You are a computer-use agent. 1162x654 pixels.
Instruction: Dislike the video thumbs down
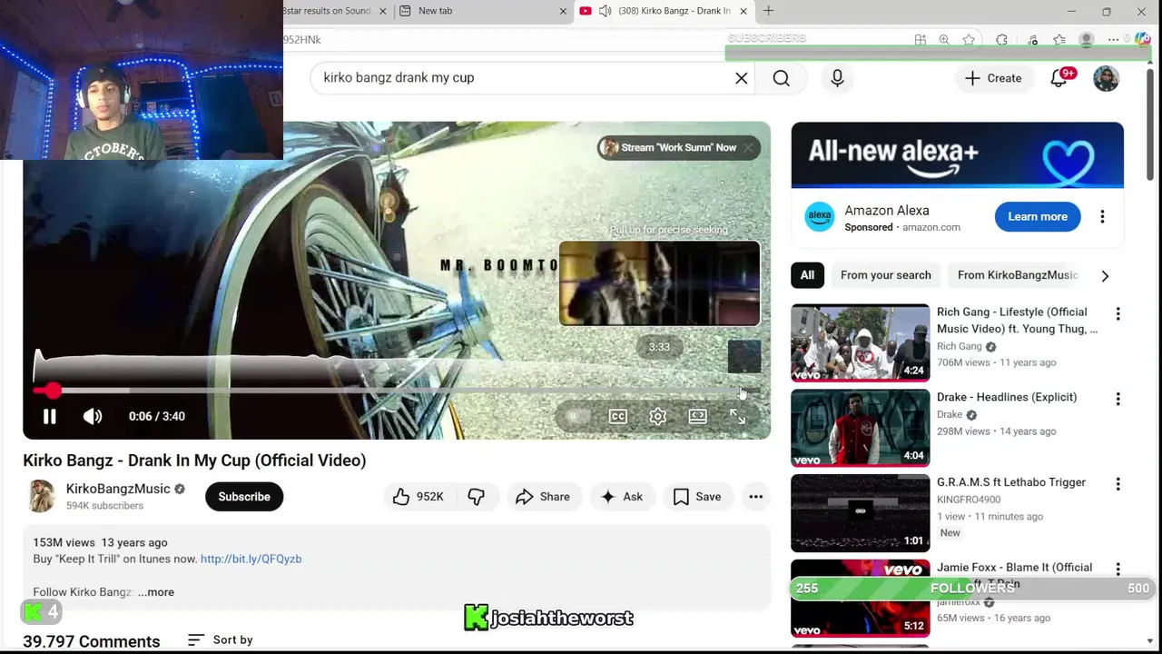(476, 497)
